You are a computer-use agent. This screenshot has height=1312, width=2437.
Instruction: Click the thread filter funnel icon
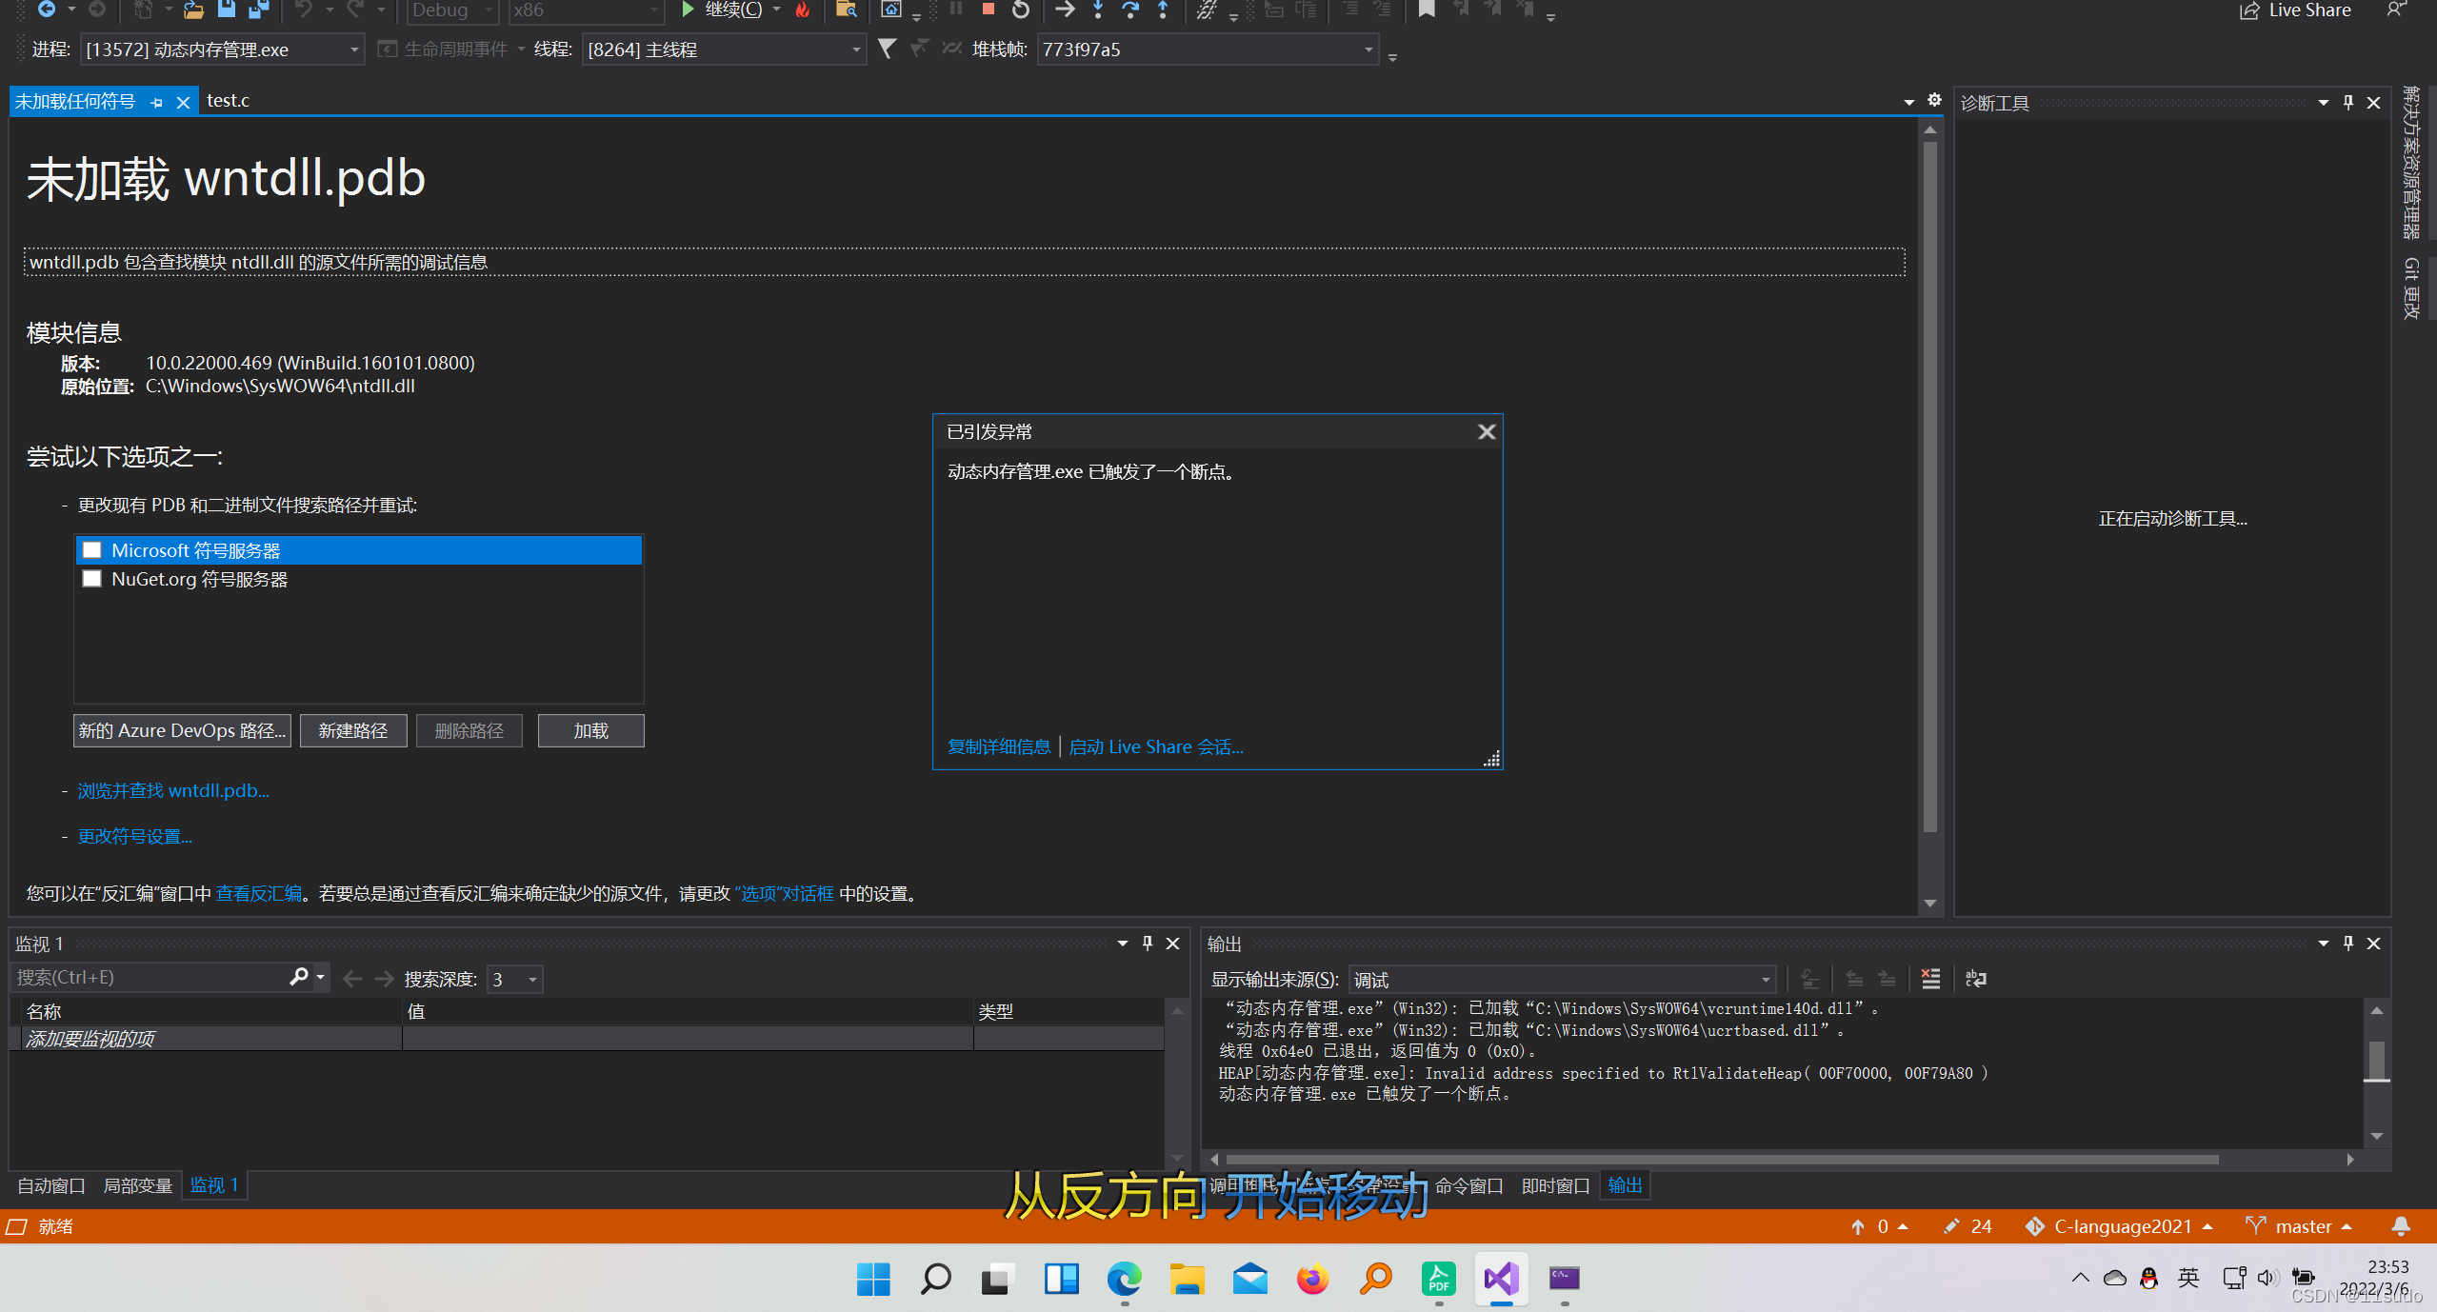887,49
